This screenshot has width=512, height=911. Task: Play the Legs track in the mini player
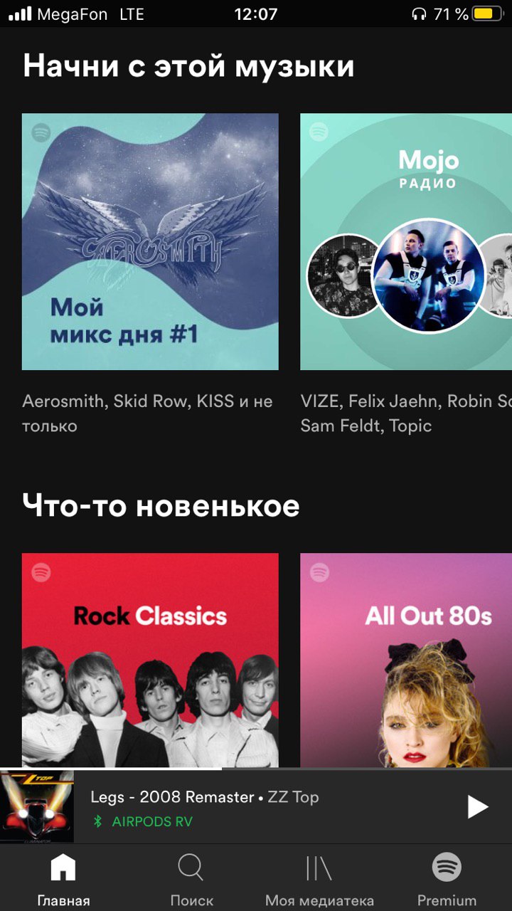click(x=478, y=807)
